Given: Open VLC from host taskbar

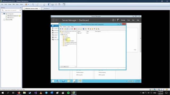Looking at the screenshot, I should click(x=41, y=93).
